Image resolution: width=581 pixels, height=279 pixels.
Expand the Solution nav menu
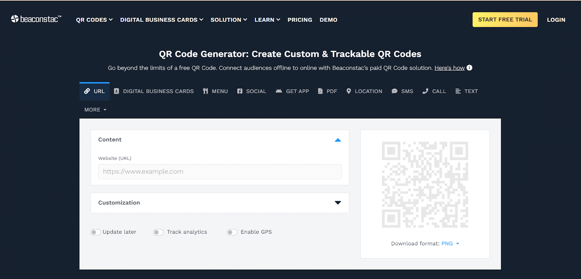229,20
